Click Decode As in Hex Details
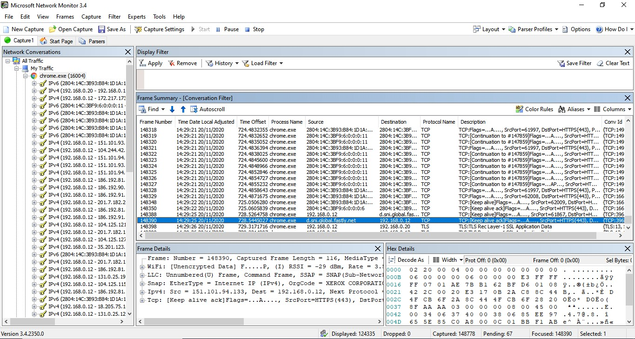The height and width of the screenshot is (339, 635). 407,260
